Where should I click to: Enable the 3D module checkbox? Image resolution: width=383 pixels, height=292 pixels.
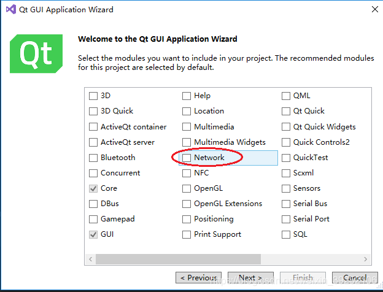click(93, 96)
